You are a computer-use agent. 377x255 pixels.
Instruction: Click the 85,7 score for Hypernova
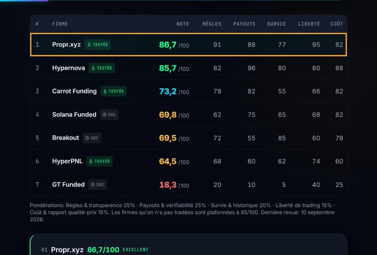click(167, 68)
